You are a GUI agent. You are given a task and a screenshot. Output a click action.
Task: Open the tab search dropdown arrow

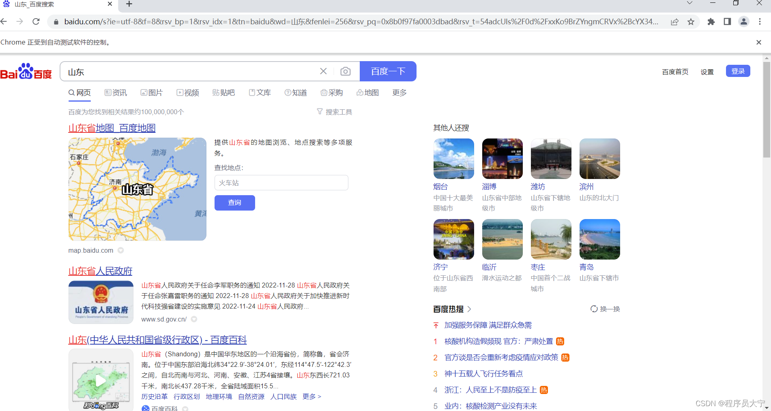click(x=690, y=3)
